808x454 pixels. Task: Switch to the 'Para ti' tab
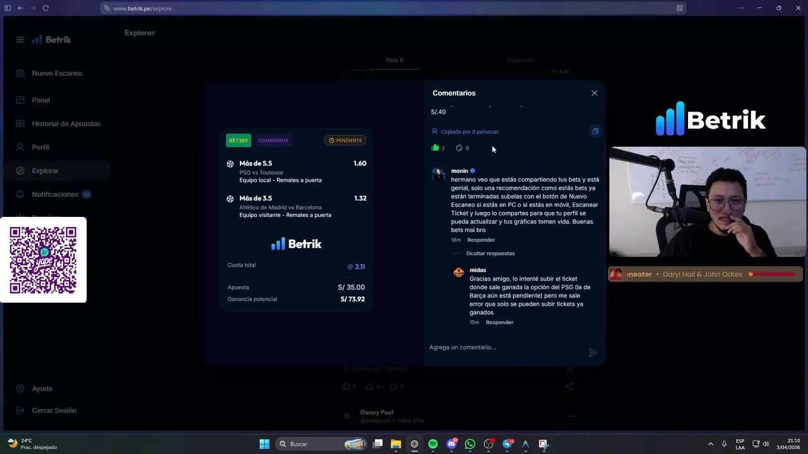coord(395,60)
